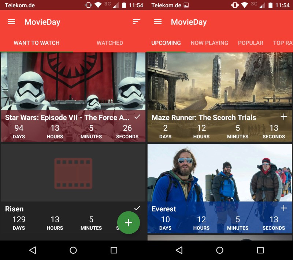Tap Android recents button below the Upcoming list

tap(260, 250)
